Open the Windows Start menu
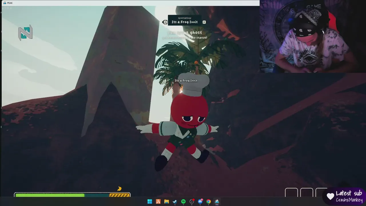Screen dimensions: 366x206 [150, 201]
